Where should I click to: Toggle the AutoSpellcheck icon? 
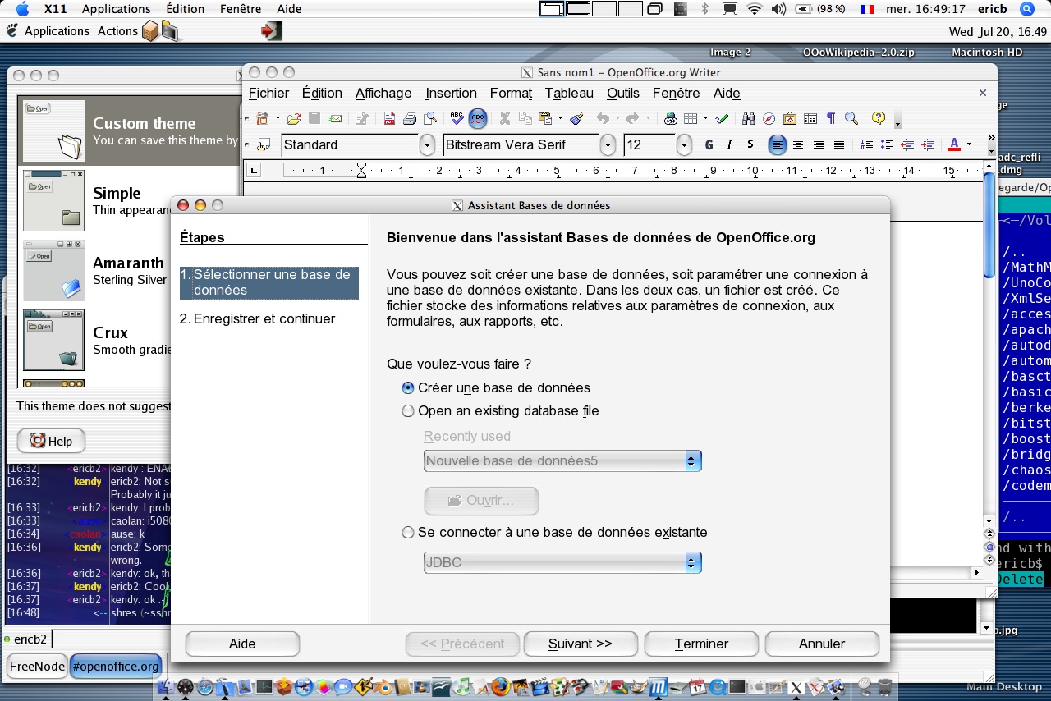pyautogui.click(x=478, y=119)
